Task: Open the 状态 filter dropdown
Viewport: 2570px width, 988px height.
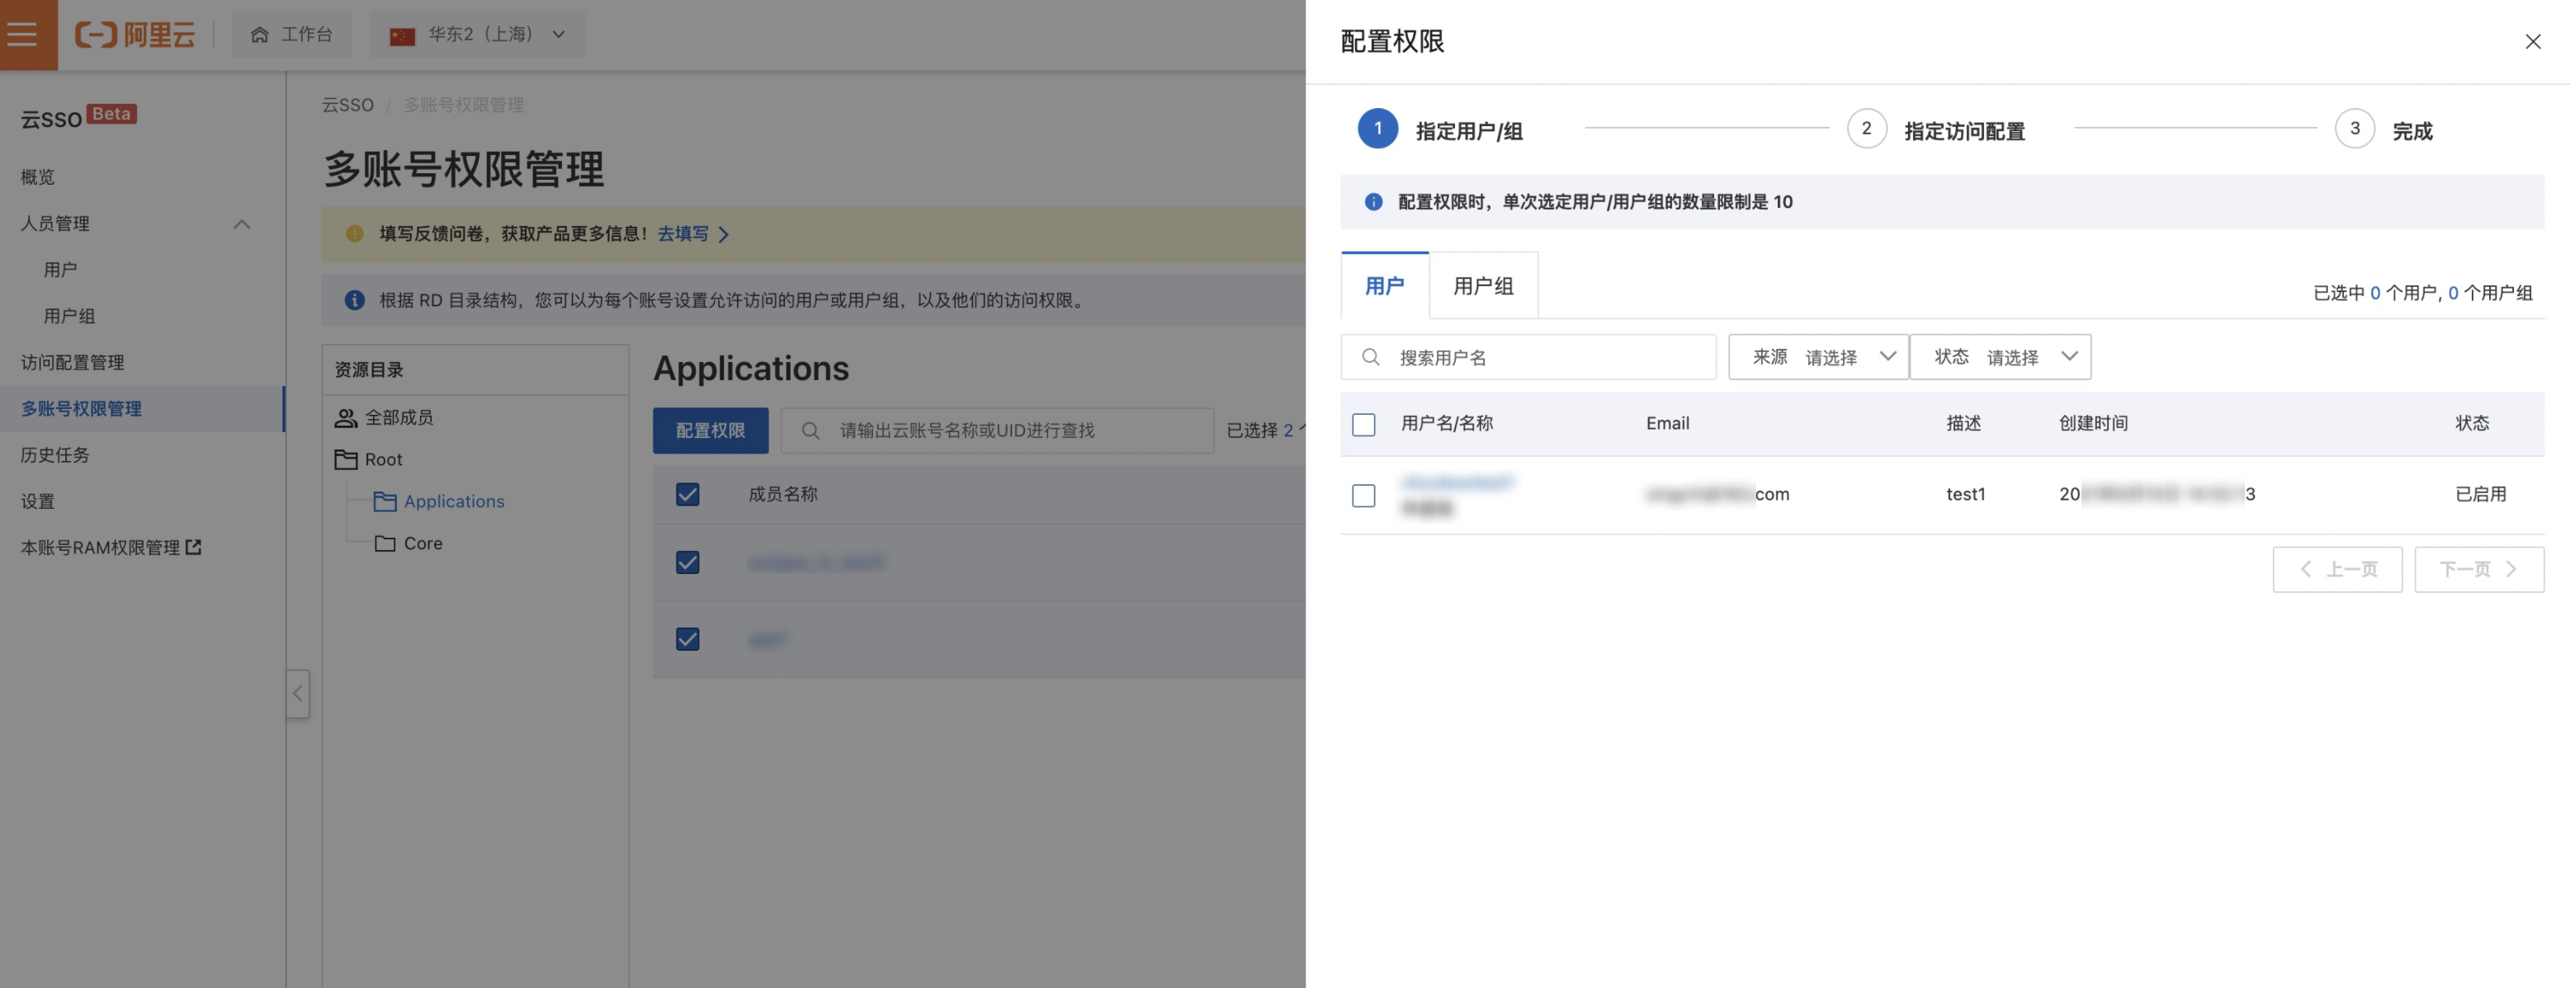Action: 2000,357
